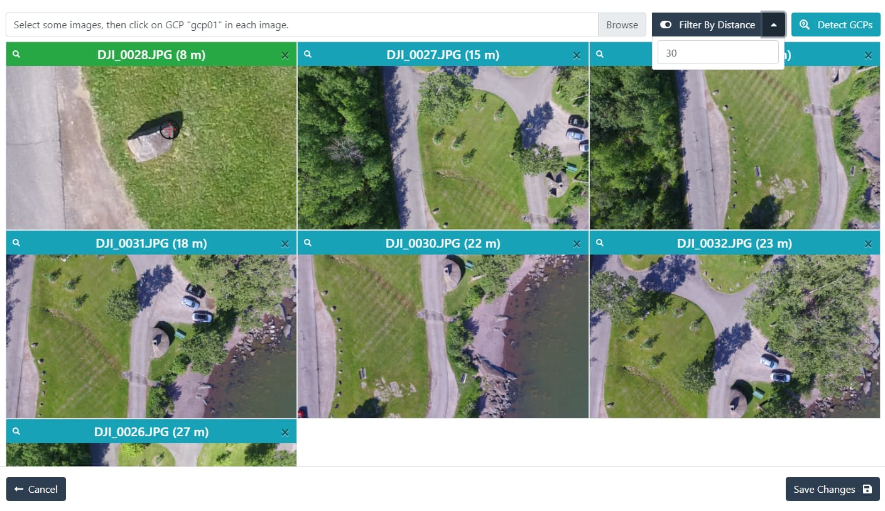885x511 pixels.
Task: Remove DJI_0028.JPG using its X icon
Action: (285, 55)
